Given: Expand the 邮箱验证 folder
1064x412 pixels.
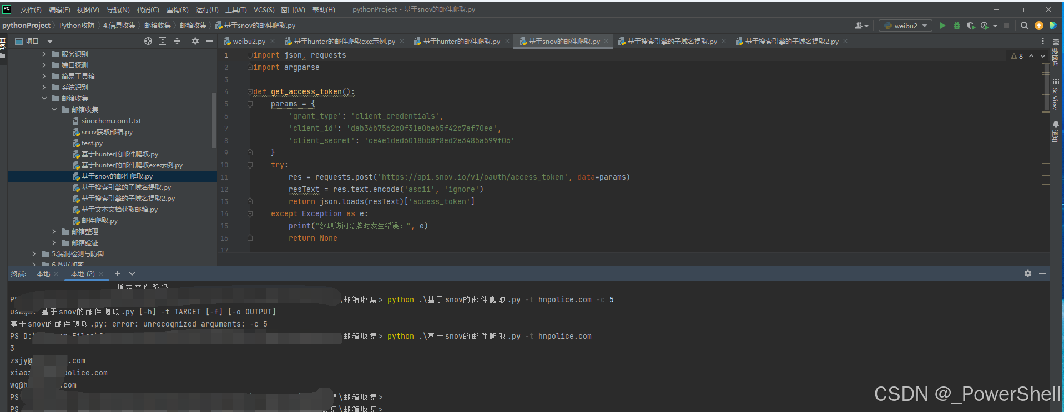Looking at the screenshot, I should coord(54,242).
